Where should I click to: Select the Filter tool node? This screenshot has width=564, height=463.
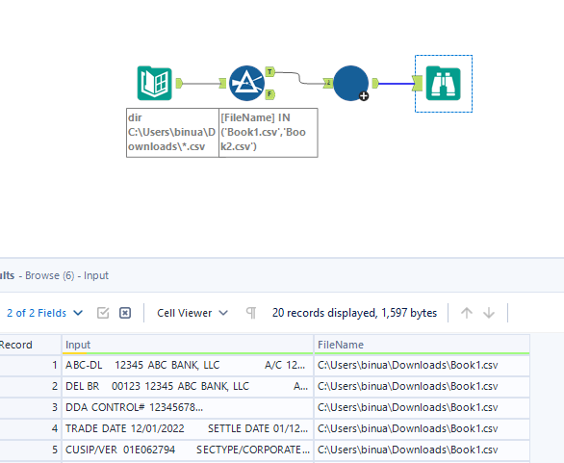coord(246,83)
